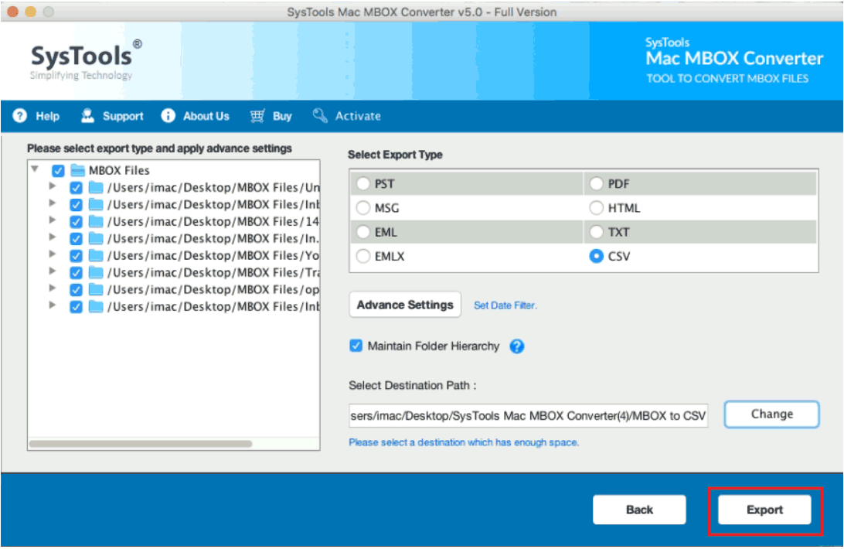Select the CSV export type
This screenshot has width=844, height=549.
tap(596, 257)
